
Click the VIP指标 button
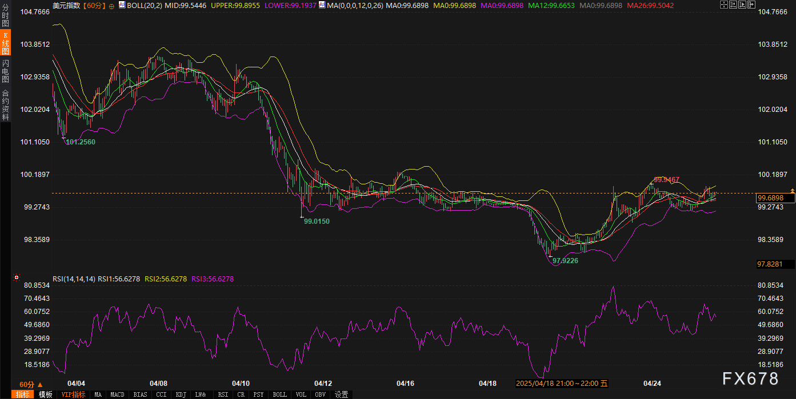click(73, 394)
